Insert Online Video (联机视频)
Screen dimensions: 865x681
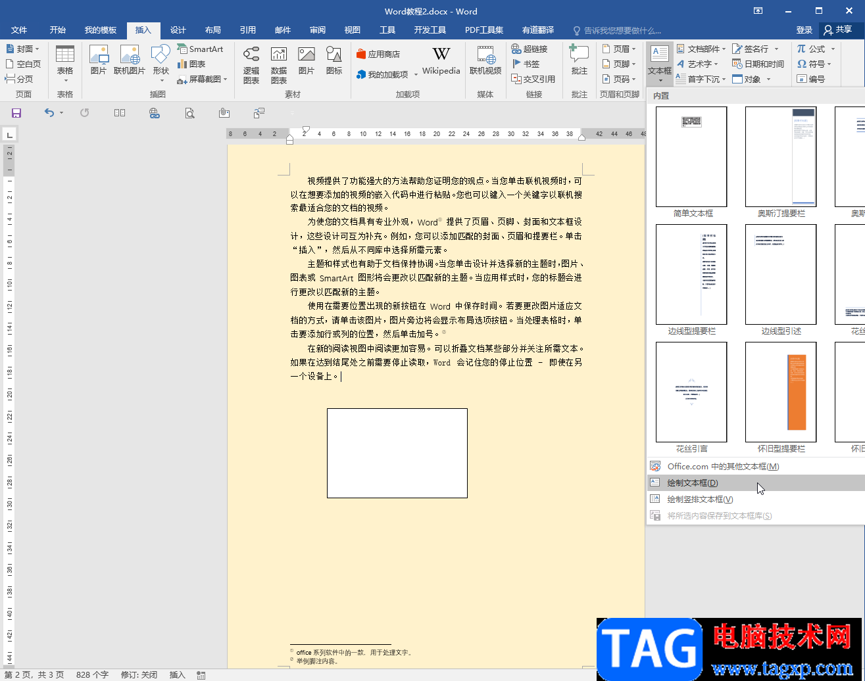(x=485, y=60)
